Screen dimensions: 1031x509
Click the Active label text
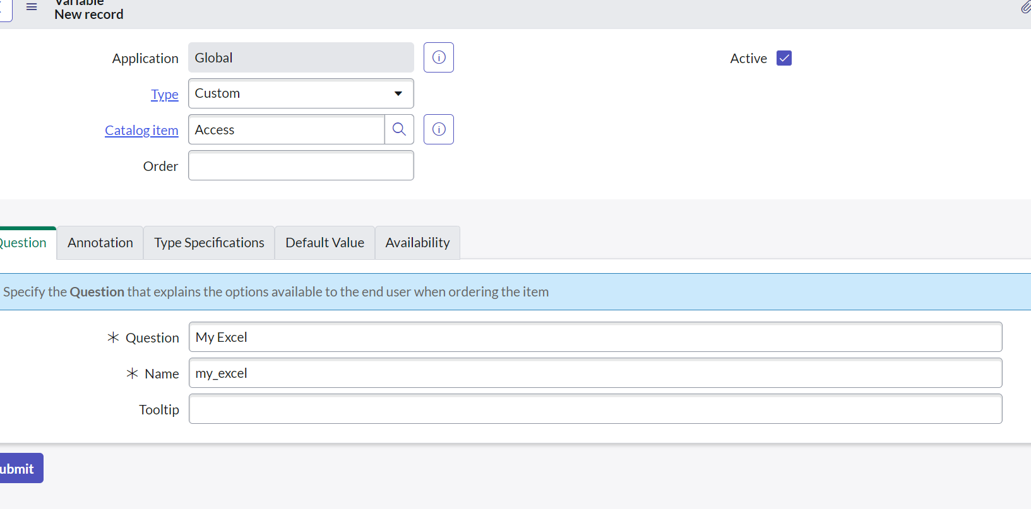749,59
